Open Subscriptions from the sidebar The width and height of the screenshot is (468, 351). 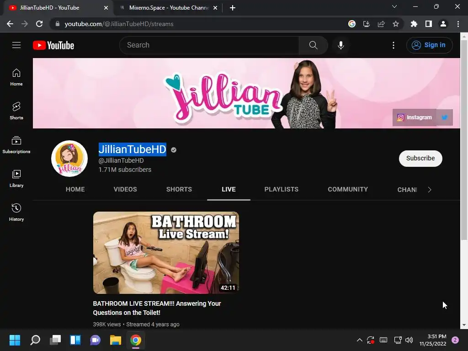tap(16, 145)
